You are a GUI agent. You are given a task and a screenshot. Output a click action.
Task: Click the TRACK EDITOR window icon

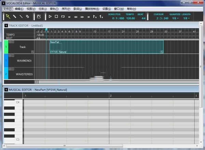6,26
